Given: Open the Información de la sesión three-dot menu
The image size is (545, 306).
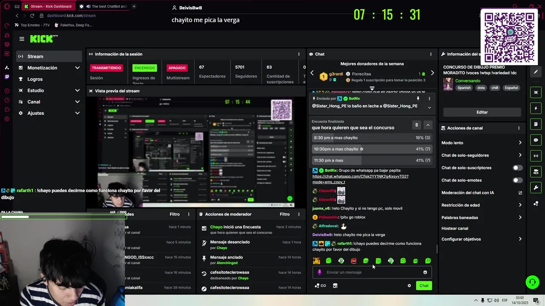Looking at the screenshot, I should (x=299, y=54).
